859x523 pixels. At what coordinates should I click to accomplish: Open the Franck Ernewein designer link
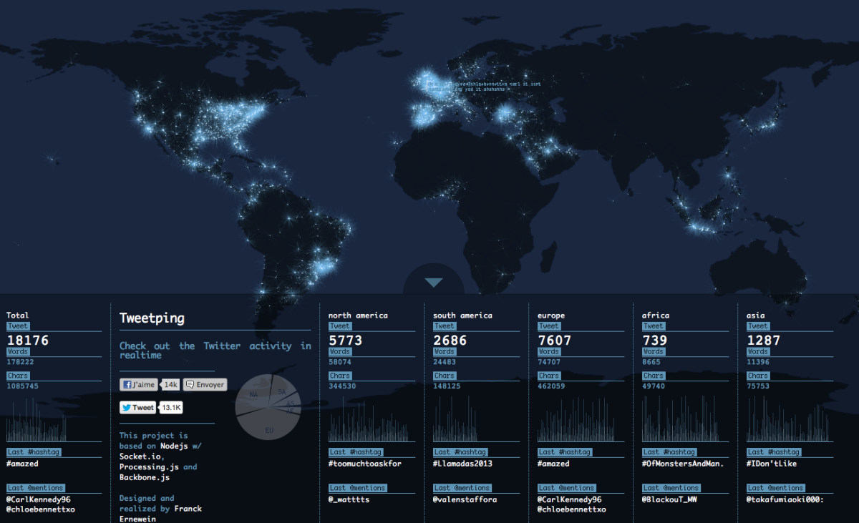coord(188,509)
